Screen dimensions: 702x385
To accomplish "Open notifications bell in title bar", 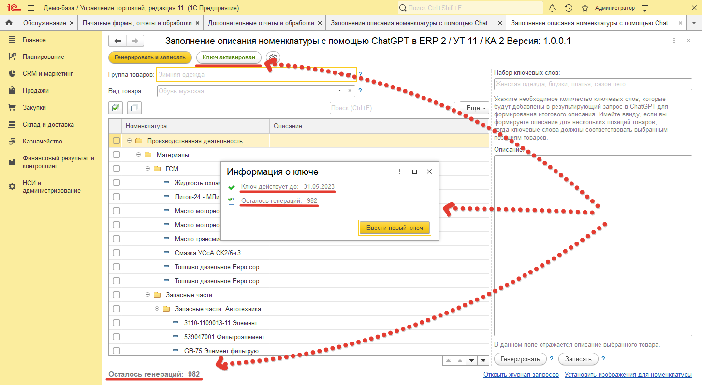I will pyautogui.click(x=552, y=8).
